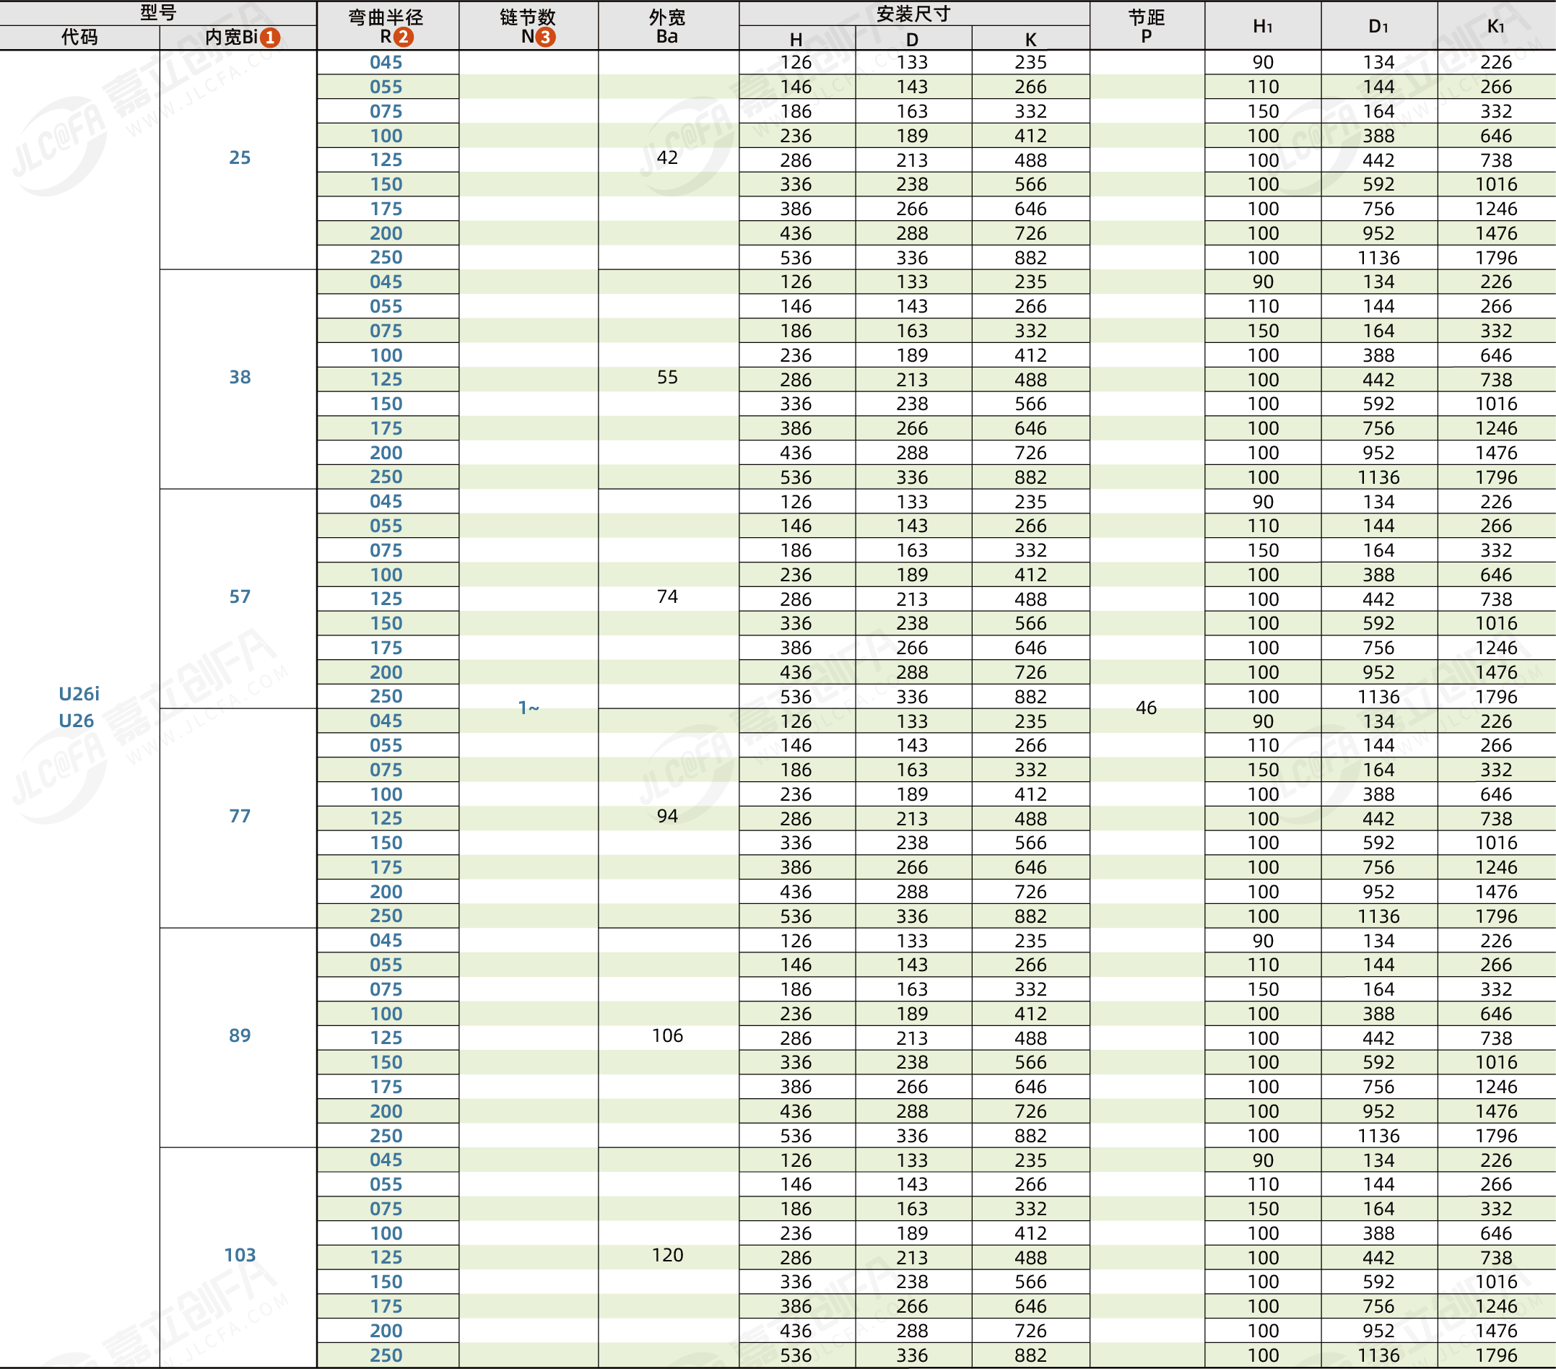Select inner width value 89
The width and height of the screenshot is (1556, 1369).
coord(240,1035)
